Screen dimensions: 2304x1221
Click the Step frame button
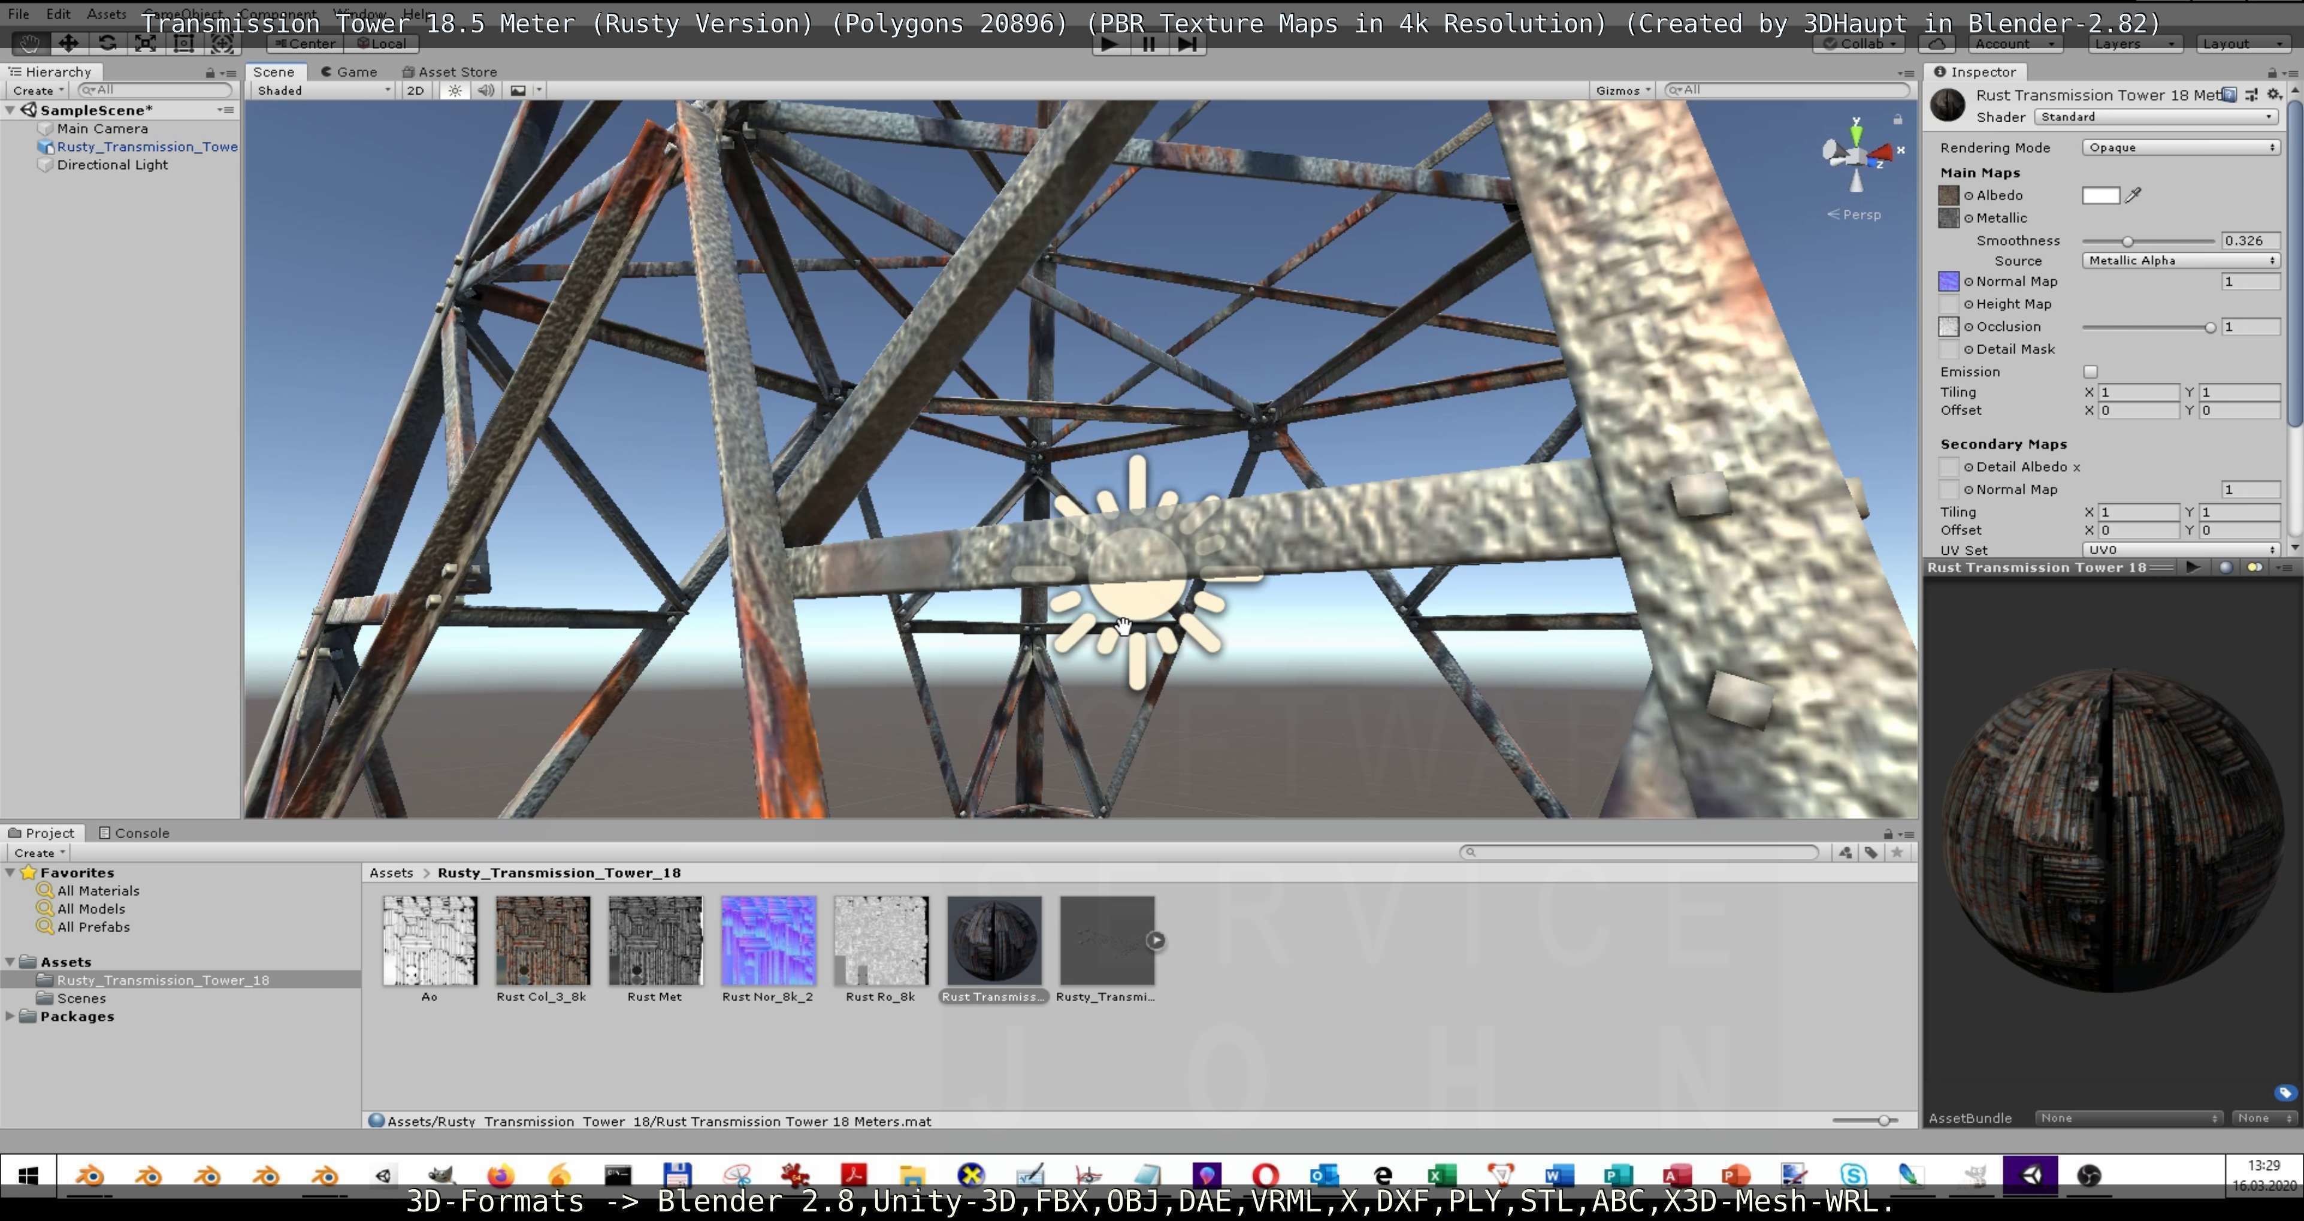click(1188, 44)
